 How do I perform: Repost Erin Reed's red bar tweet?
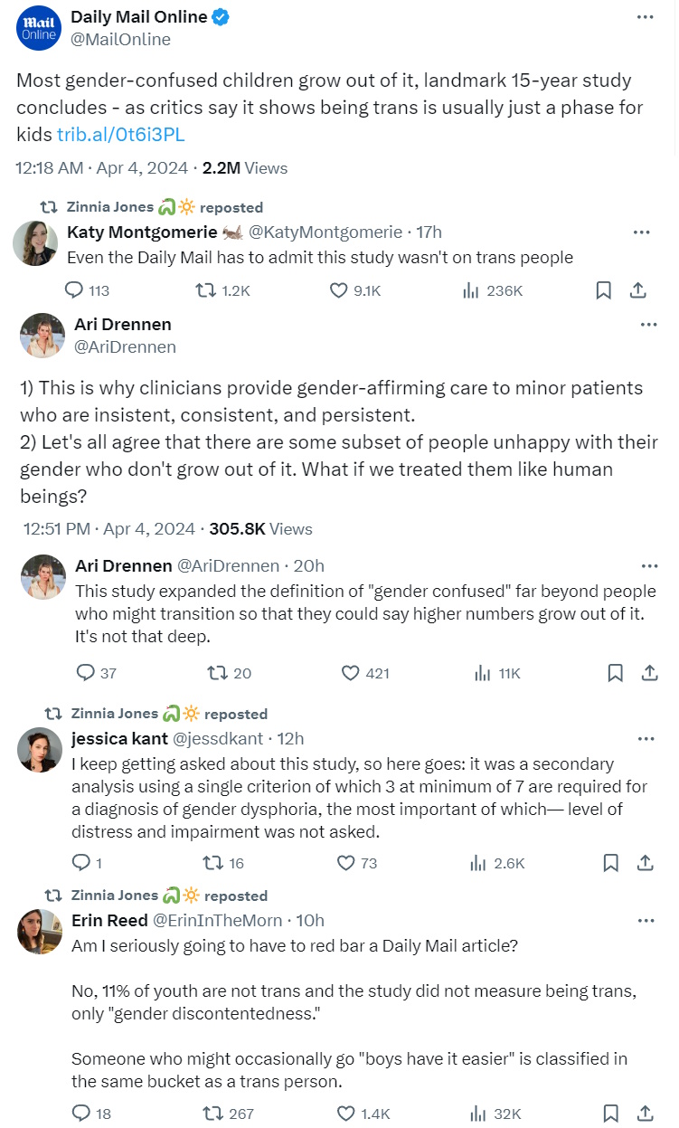tap(217, 1114)
